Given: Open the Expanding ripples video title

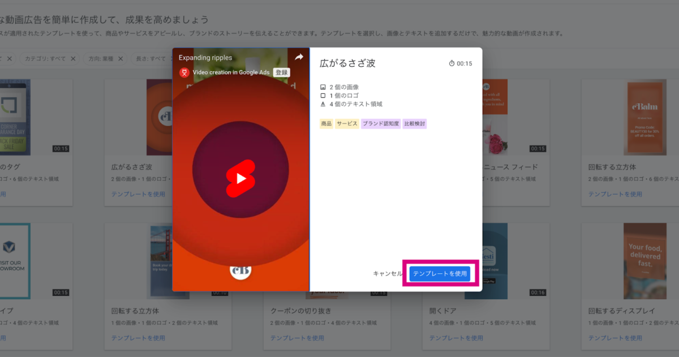Looking at the screenshot, I should 205,58.
